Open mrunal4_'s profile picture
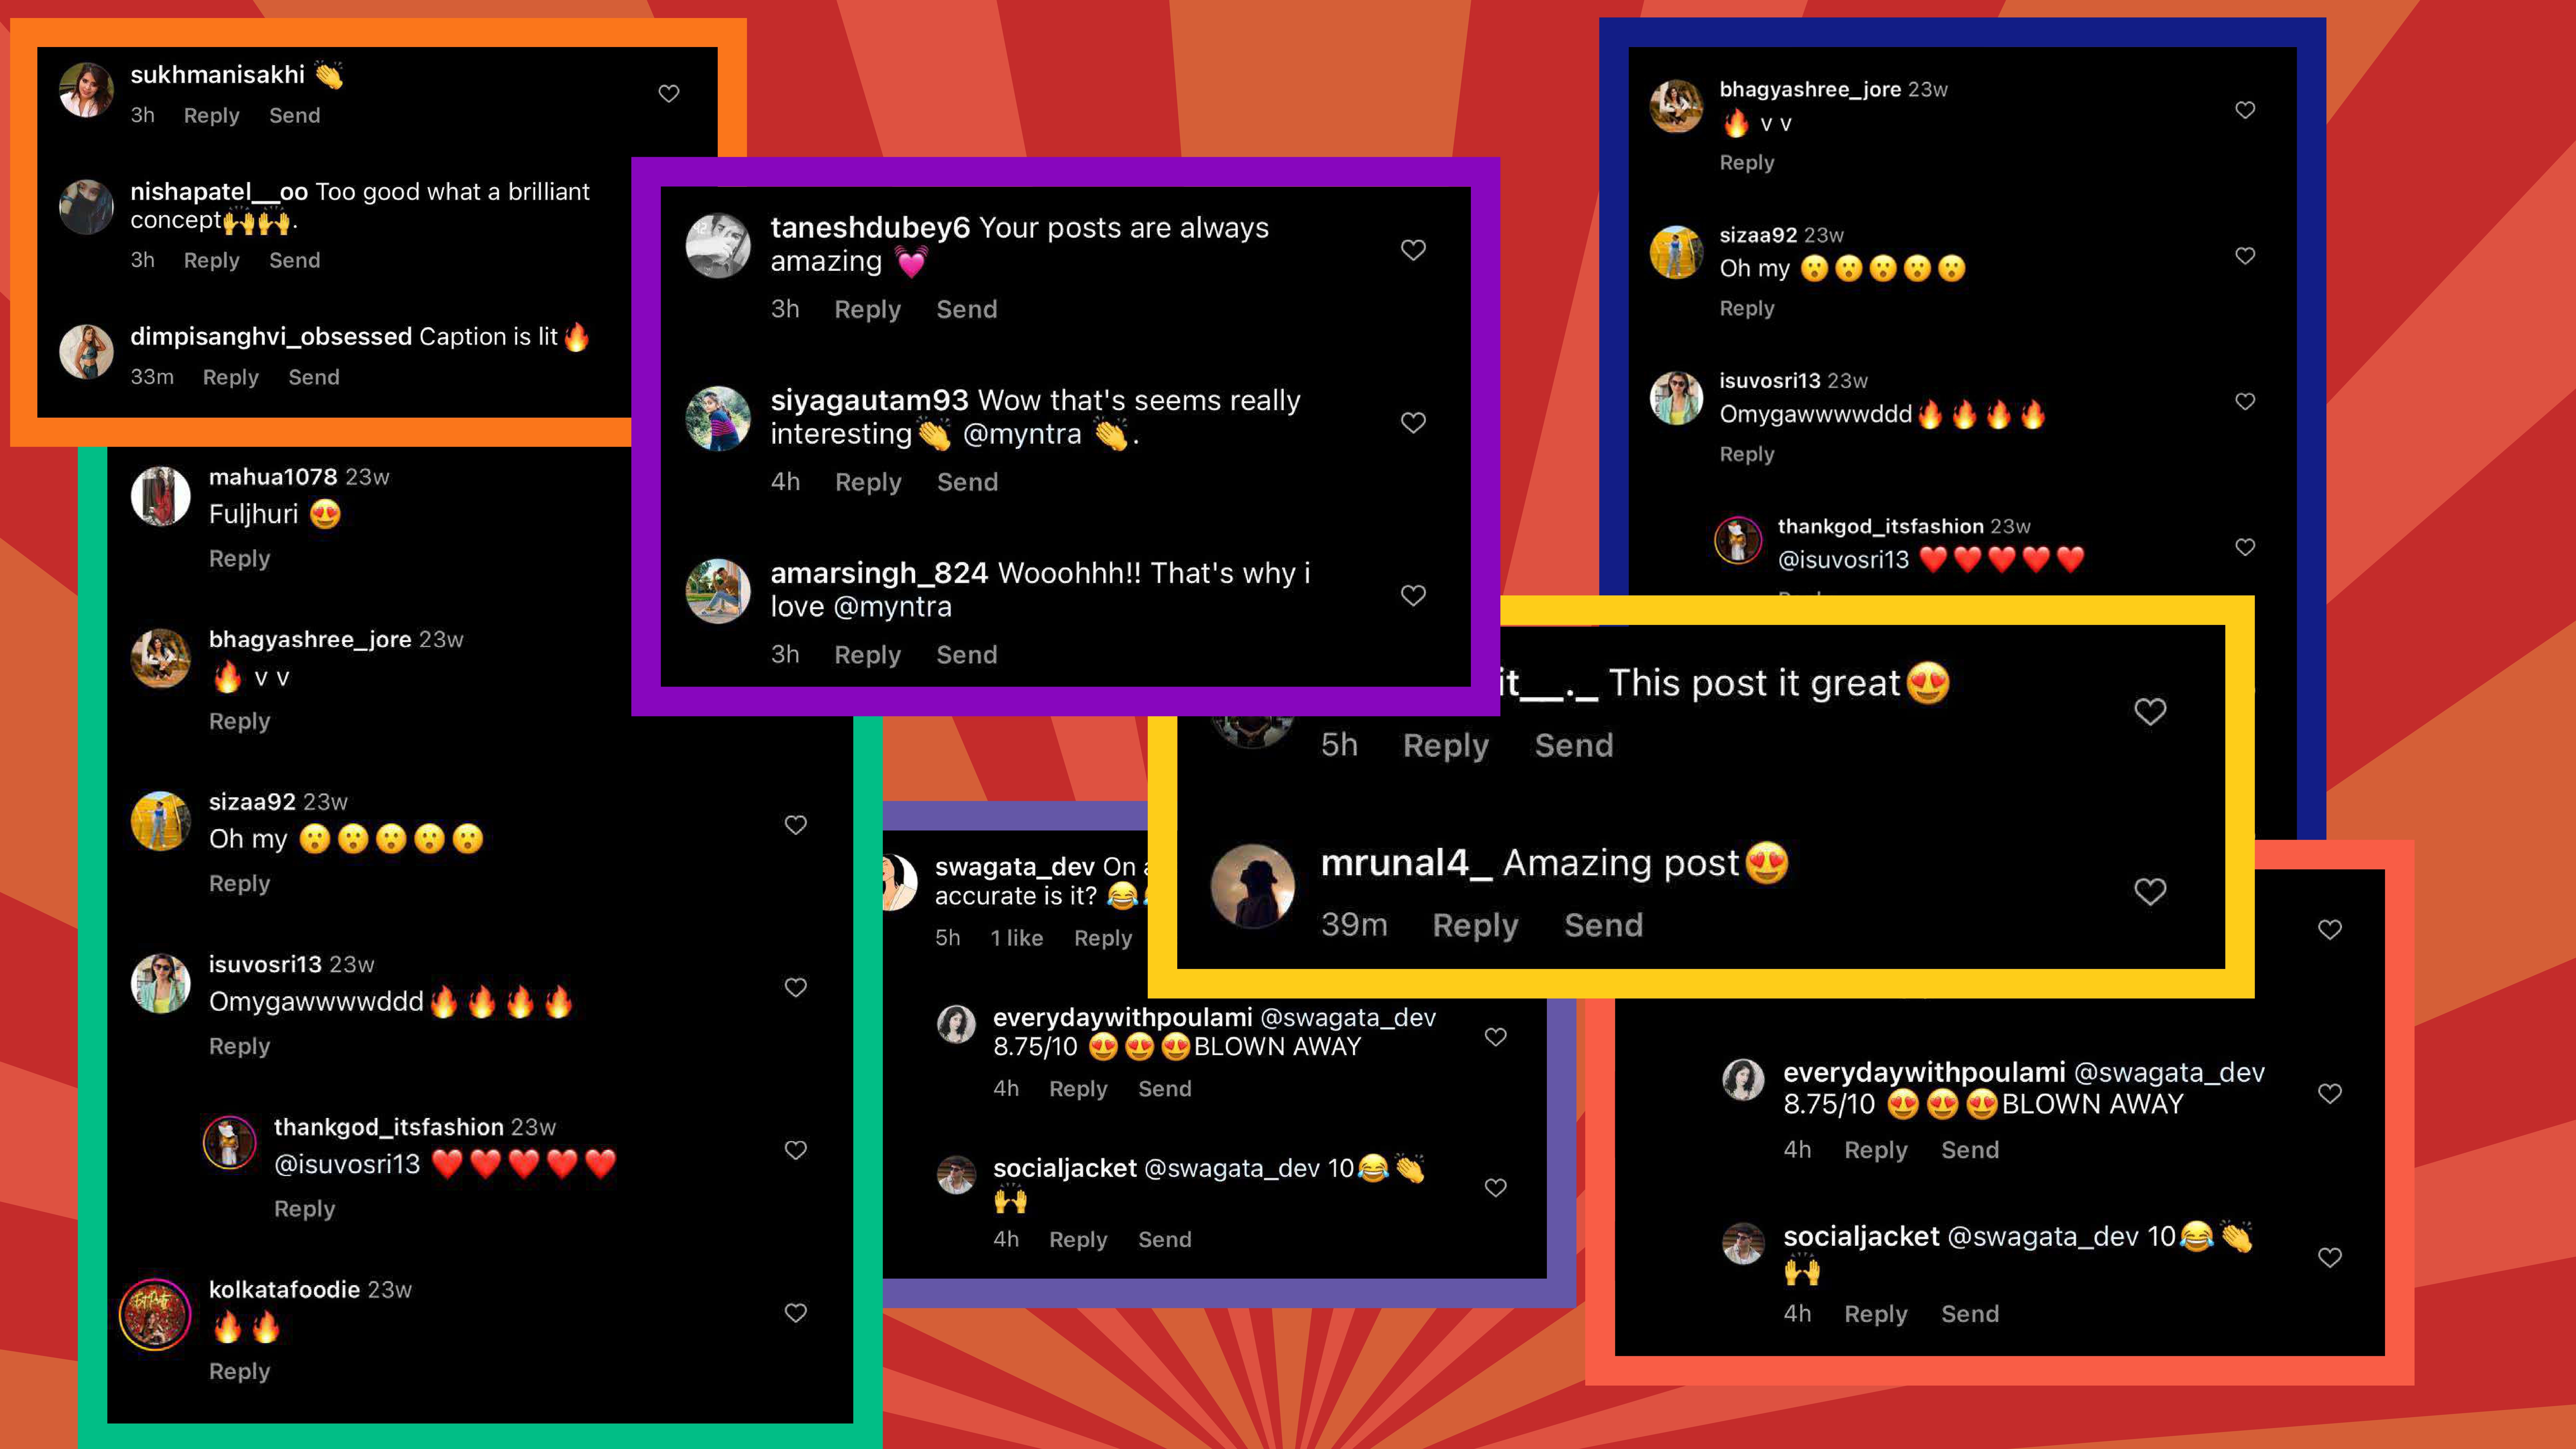Screen dimensions: 2576x1449 click(x=1252, y=886)
